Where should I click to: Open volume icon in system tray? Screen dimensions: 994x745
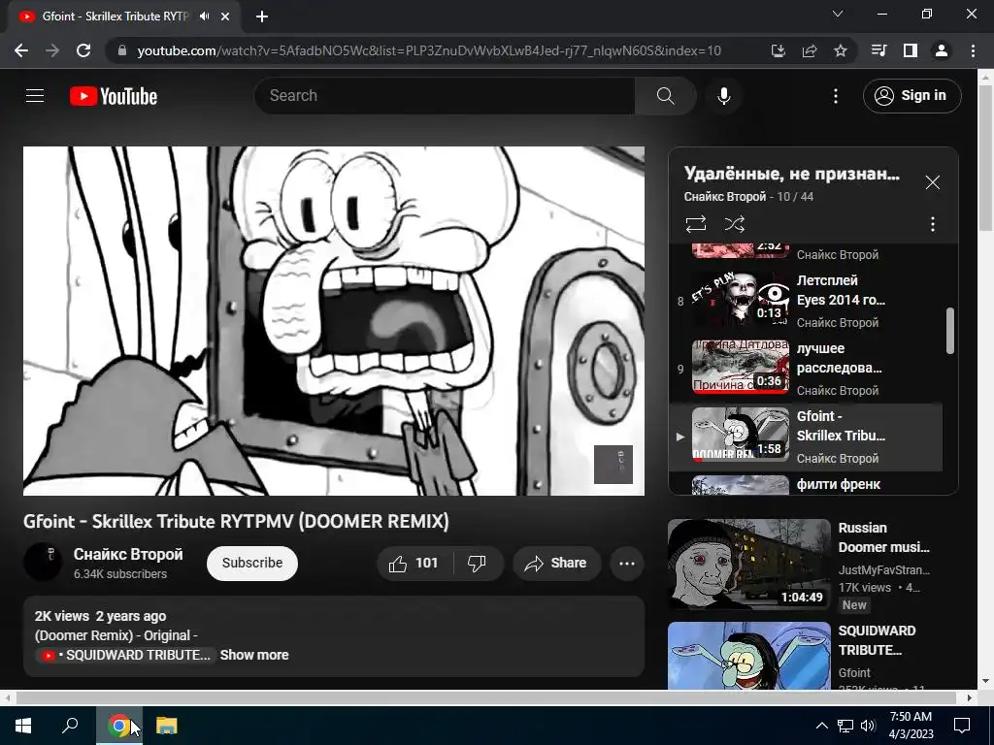(x=868, y=726)
